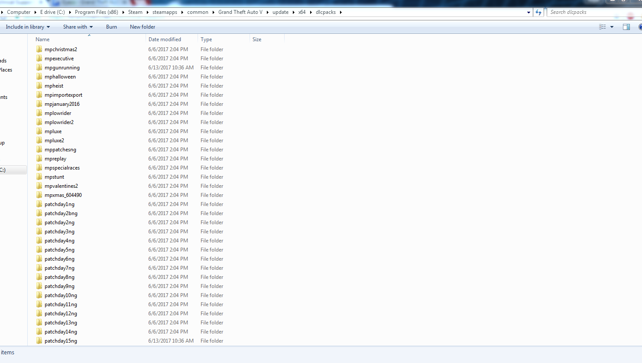Screen dimensions: 642x363
Task: Go to Program Files (x86) in path
Action: tap(96, 12)
